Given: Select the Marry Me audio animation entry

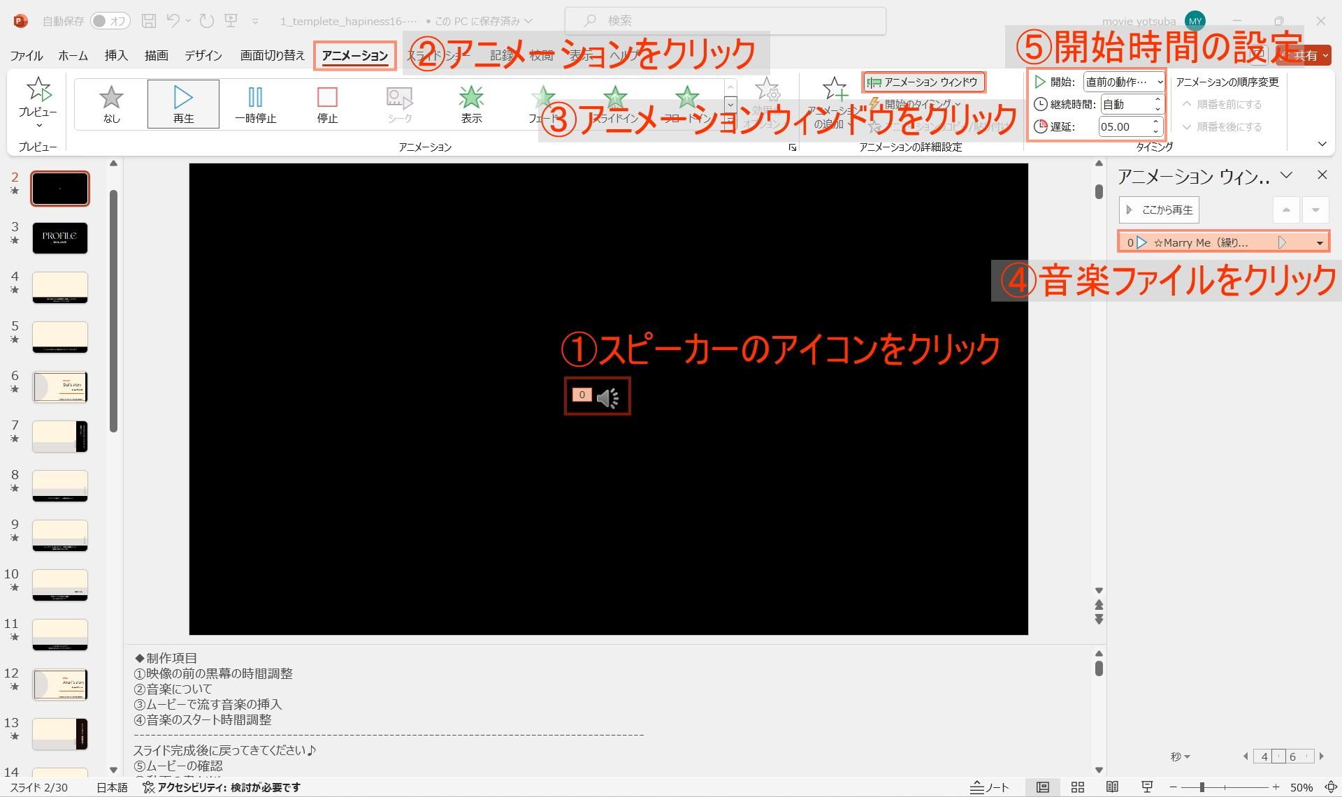Looking at the screenshot, I should click(1223, 242).
